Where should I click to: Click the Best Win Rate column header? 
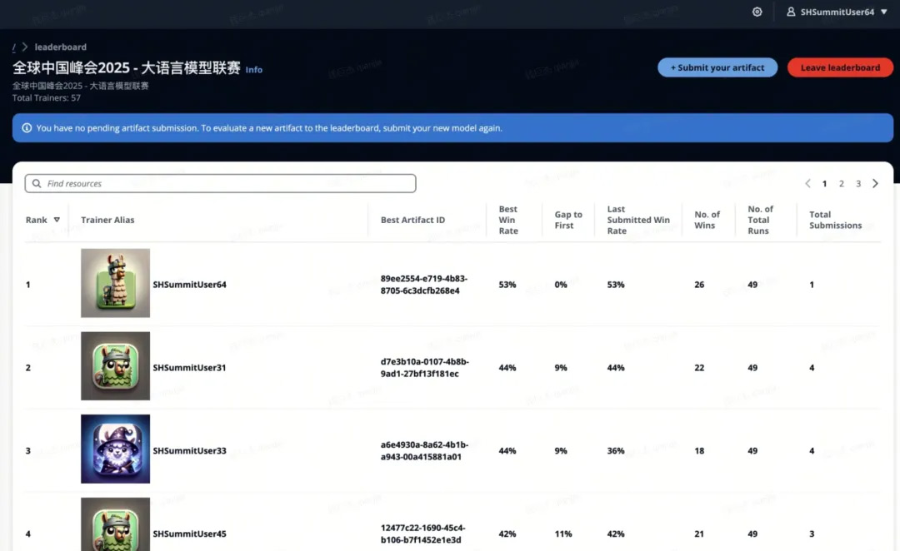pyautogui.click(x=507, y=220)
